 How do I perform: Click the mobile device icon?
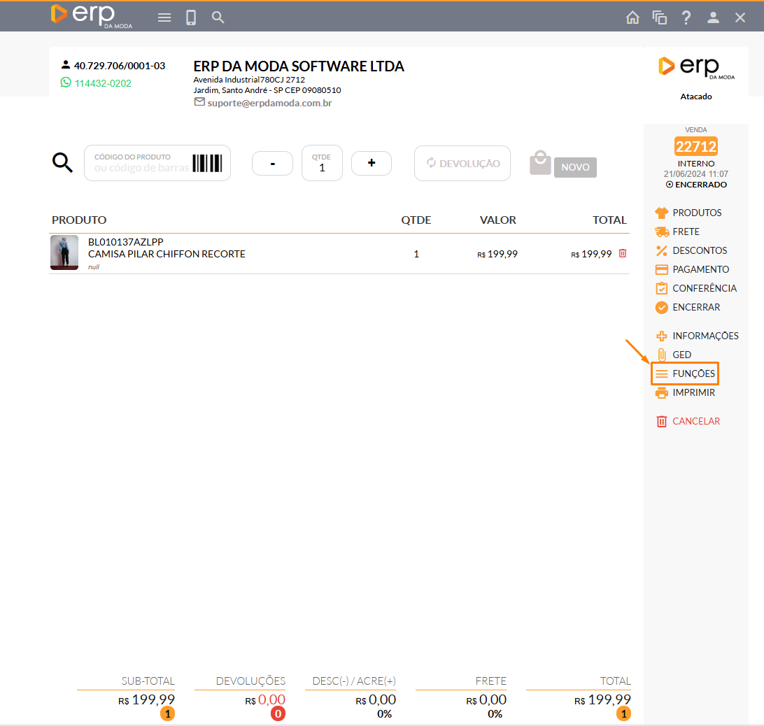pyautogui.click(x=191, y=17)
